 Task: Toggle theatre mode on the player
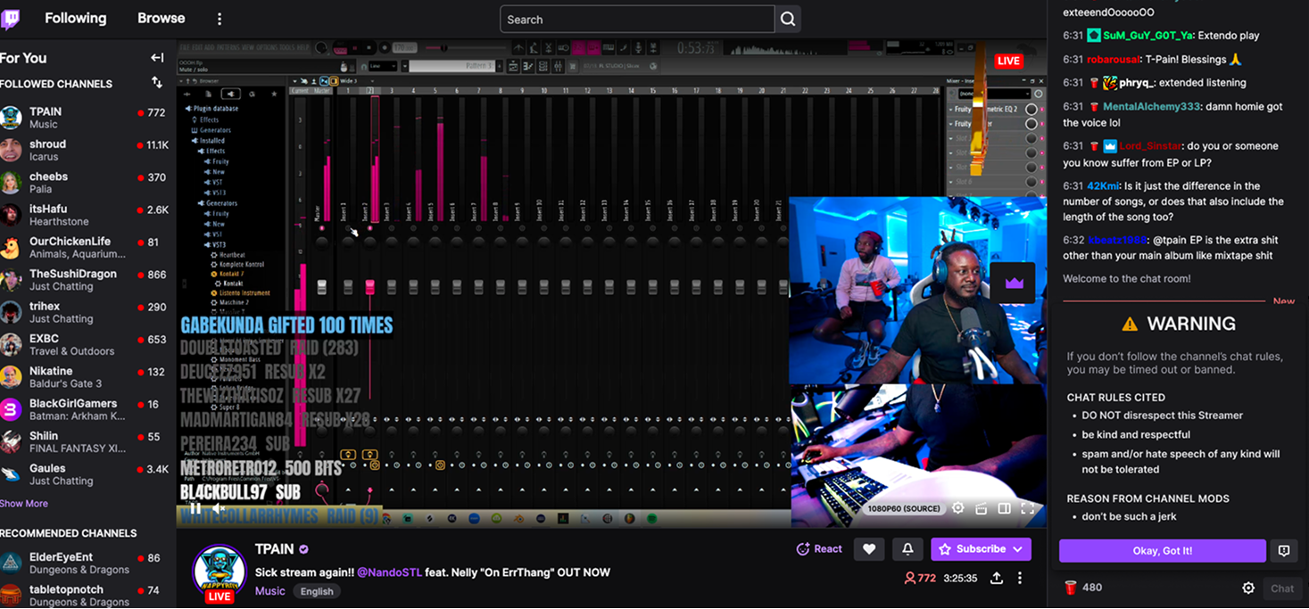[x=1005, y=508]
